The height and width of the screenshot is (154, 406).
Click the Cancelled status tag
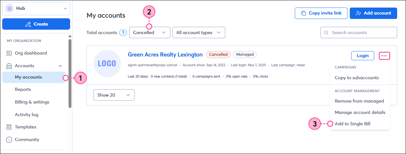[218, 55]
